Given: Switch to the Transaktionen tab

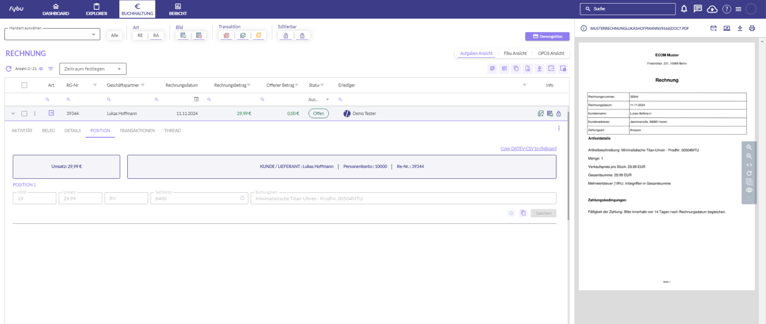Looking at the screenshot, I should click(x=137, y=131).
